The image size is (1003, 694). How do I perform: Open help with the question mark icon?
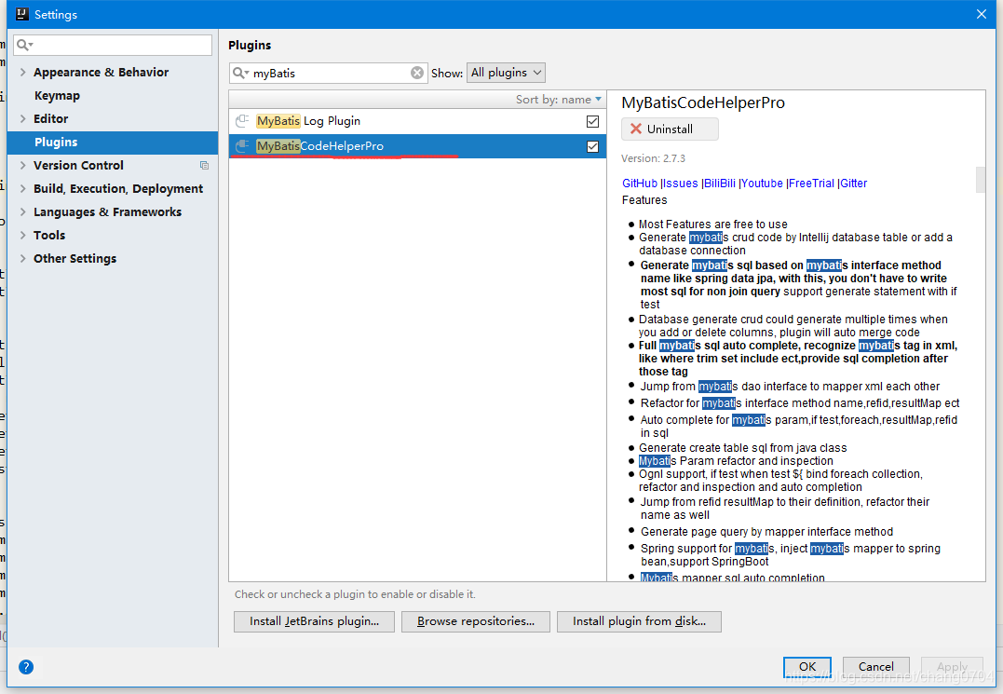(x=25, y=667)
